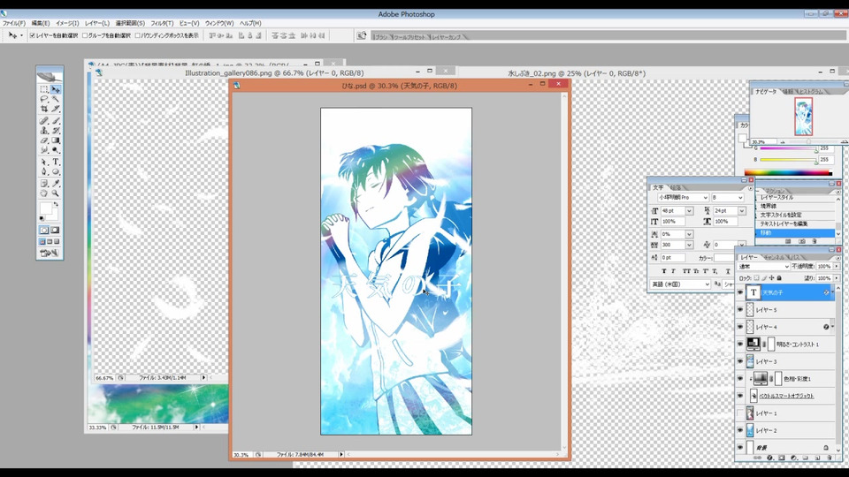Select the Magic Wand tool
The height and width of the screenshot is (477, 849).
(55, 100)
